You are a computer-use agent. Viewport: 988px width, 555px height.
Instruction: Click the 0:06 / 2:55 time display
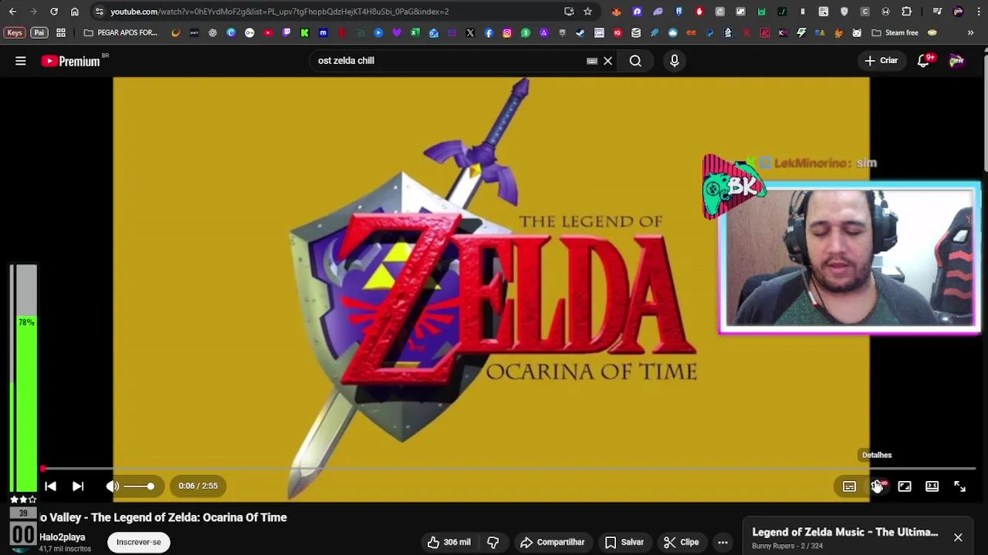pyautogui.click(x=198, y=486)
